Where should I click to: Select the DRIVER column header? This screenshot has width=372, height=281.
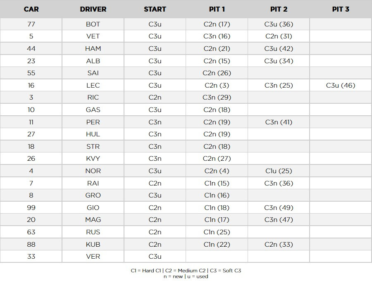click(x=93, y=9)
